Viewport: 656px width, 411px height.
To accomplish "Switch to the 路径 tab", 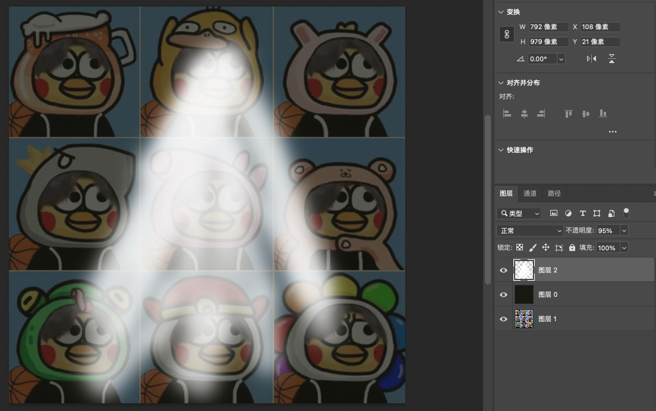I will [554, 193].
